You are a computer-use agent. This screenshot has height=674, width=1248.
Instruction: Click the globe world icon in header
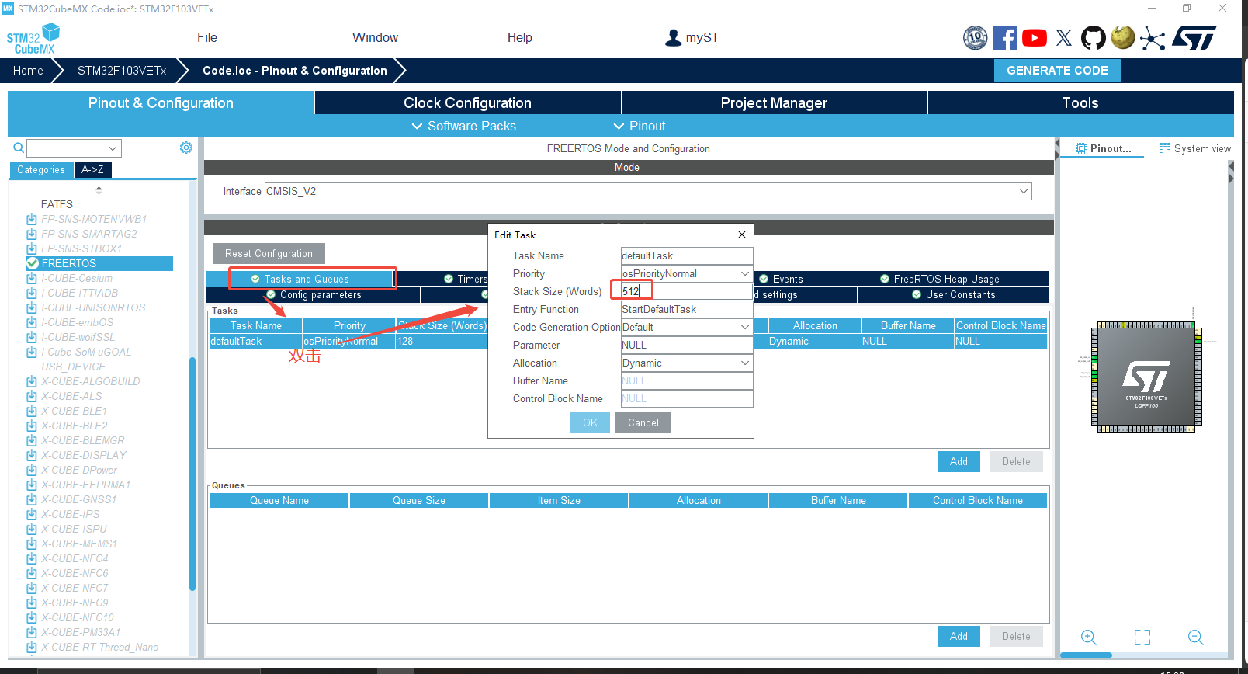point(1122,37)
